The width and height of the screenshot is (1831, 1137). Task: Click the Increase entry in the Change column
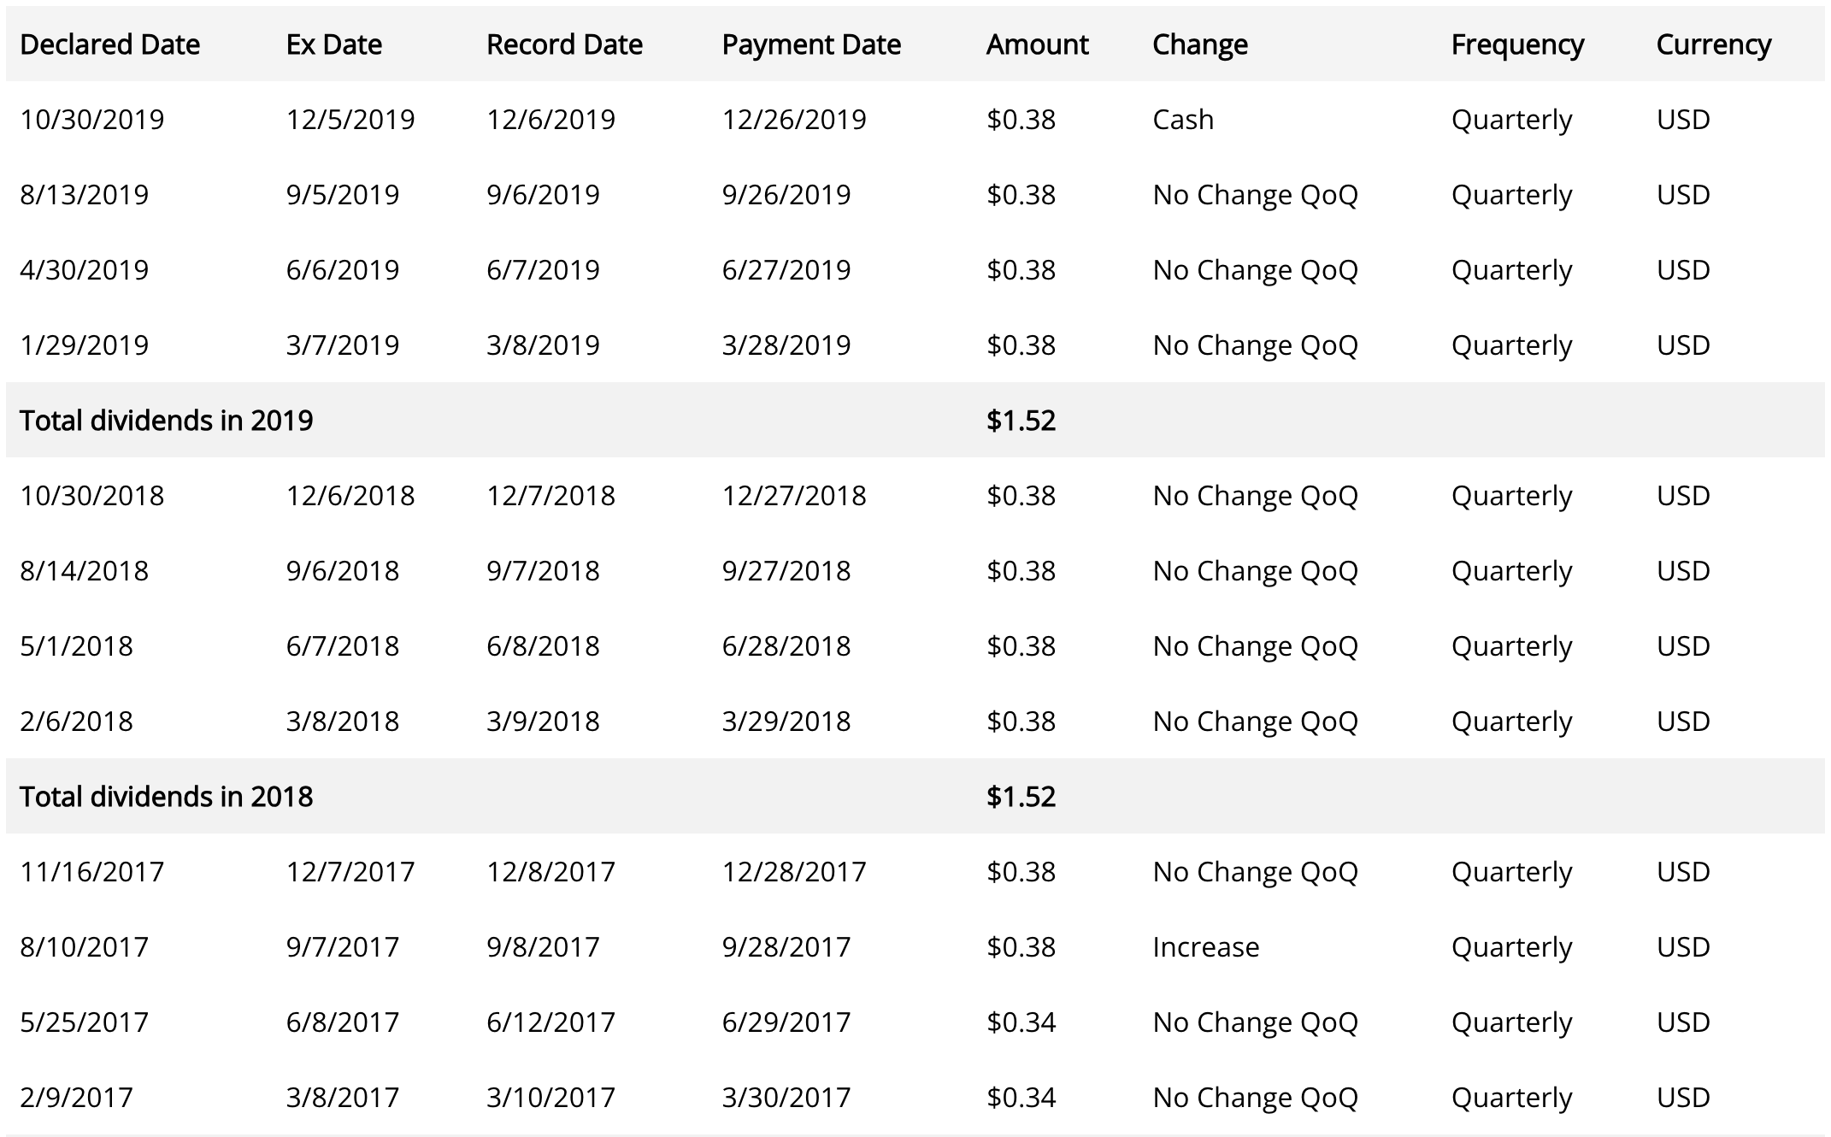1205,947
